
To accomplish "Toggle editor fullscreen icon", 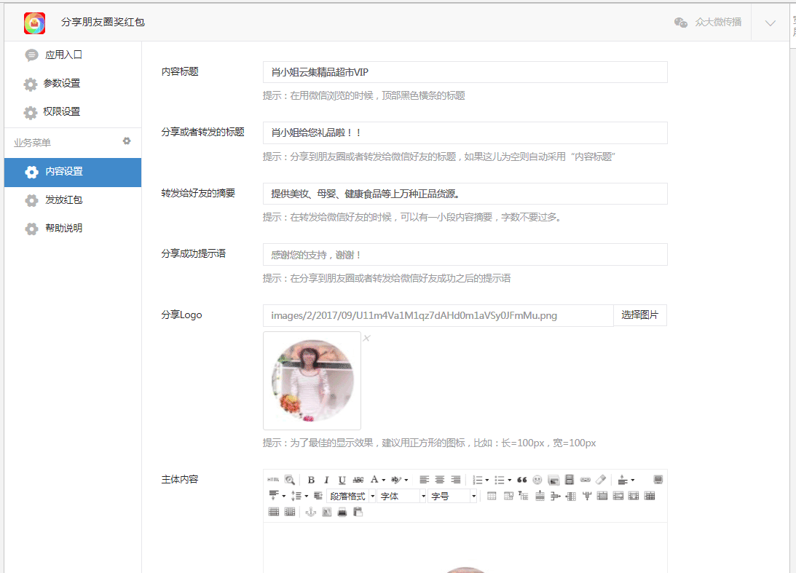I will pyautogui.click(x=658, y=480).
